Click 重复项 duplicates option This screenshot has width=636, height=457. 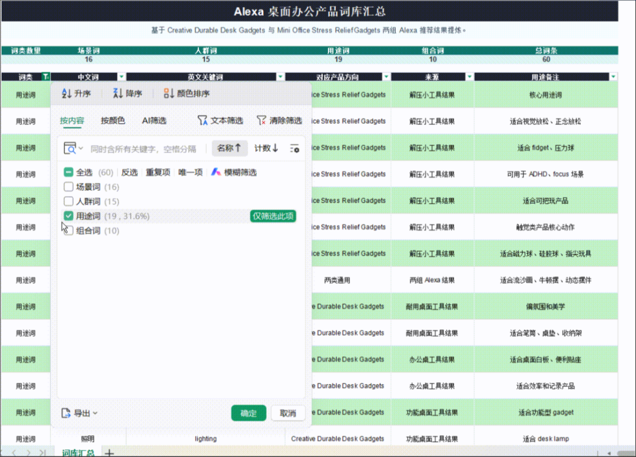click(x=158, y=173)
